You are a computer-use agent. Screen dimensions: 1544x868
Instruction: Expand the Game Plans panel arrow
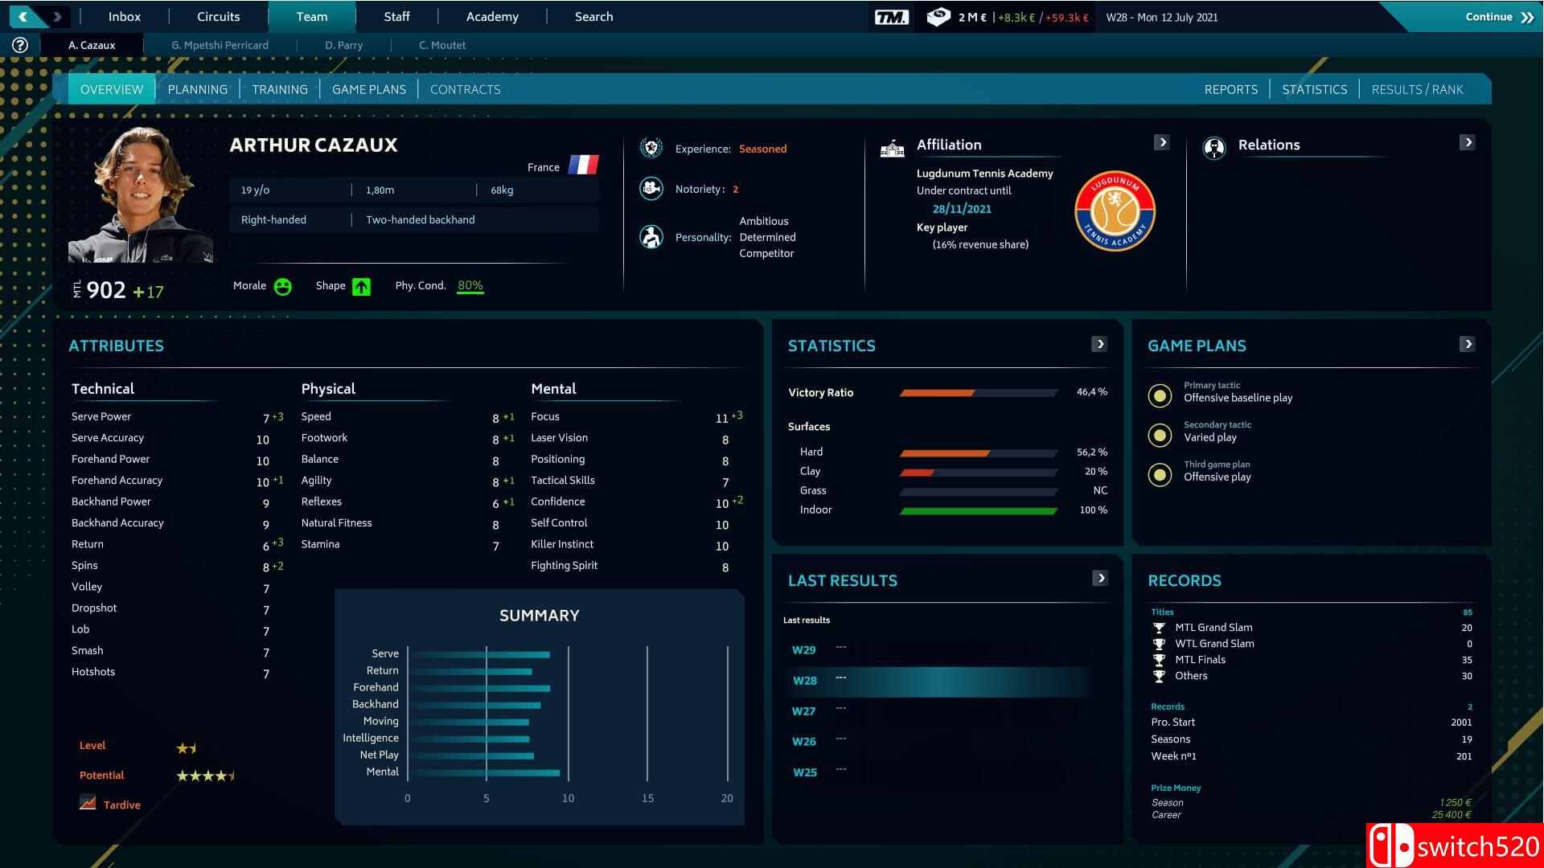pos(1467,343)
